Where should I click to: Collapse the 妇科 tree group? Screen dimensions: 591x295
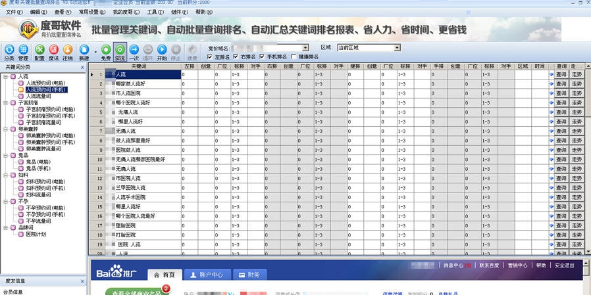coord(6,175)
